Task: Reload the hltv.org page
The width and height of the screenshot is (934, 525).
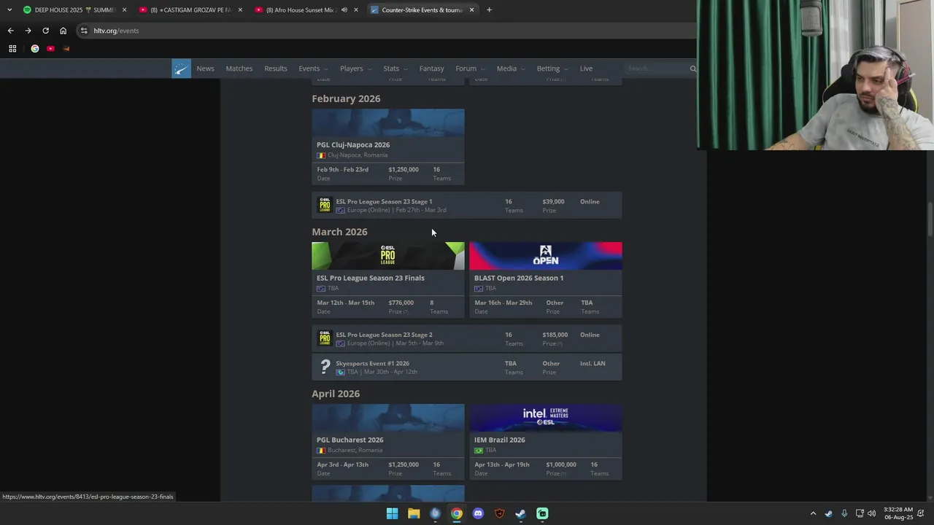Action: (x=45, y=31)
